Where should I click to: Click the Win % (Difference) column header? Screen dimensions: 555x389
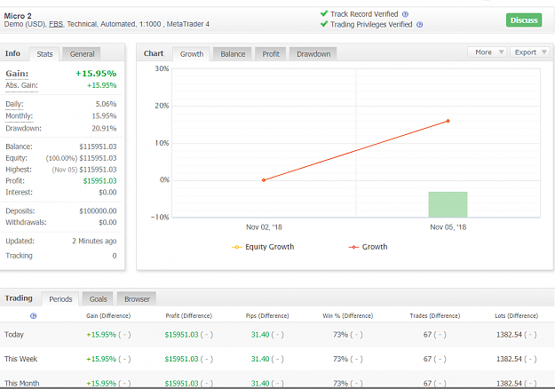point(347,316)
